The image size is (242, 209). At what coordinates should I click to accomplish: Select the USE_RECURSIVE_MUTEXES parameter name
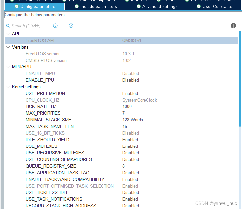tap(55, 153)
